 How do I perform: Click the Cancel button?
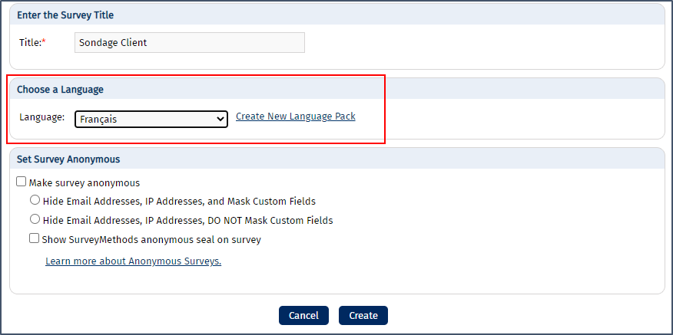coord(303,315)
